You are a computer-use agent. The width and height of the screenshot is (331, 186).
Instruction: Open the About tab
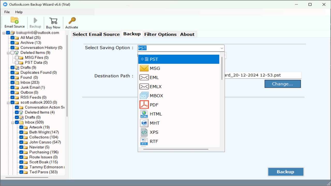(x=187, y=34)
